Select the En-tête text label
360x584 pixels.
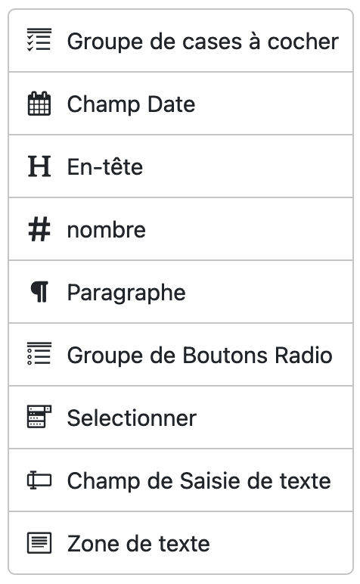tap(105, 166)
